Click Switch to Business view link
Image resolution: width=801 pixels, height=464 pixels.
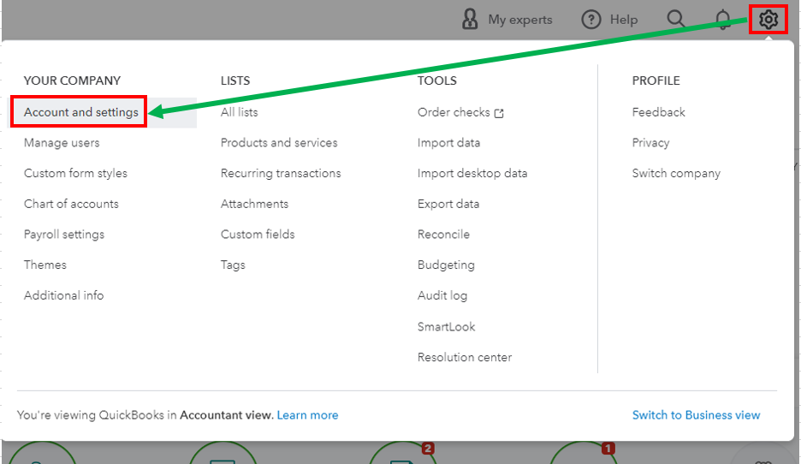(696, 415)
